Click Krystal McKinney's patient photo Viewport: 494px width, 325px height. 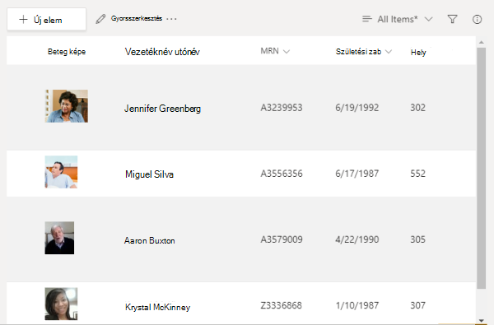61,304
